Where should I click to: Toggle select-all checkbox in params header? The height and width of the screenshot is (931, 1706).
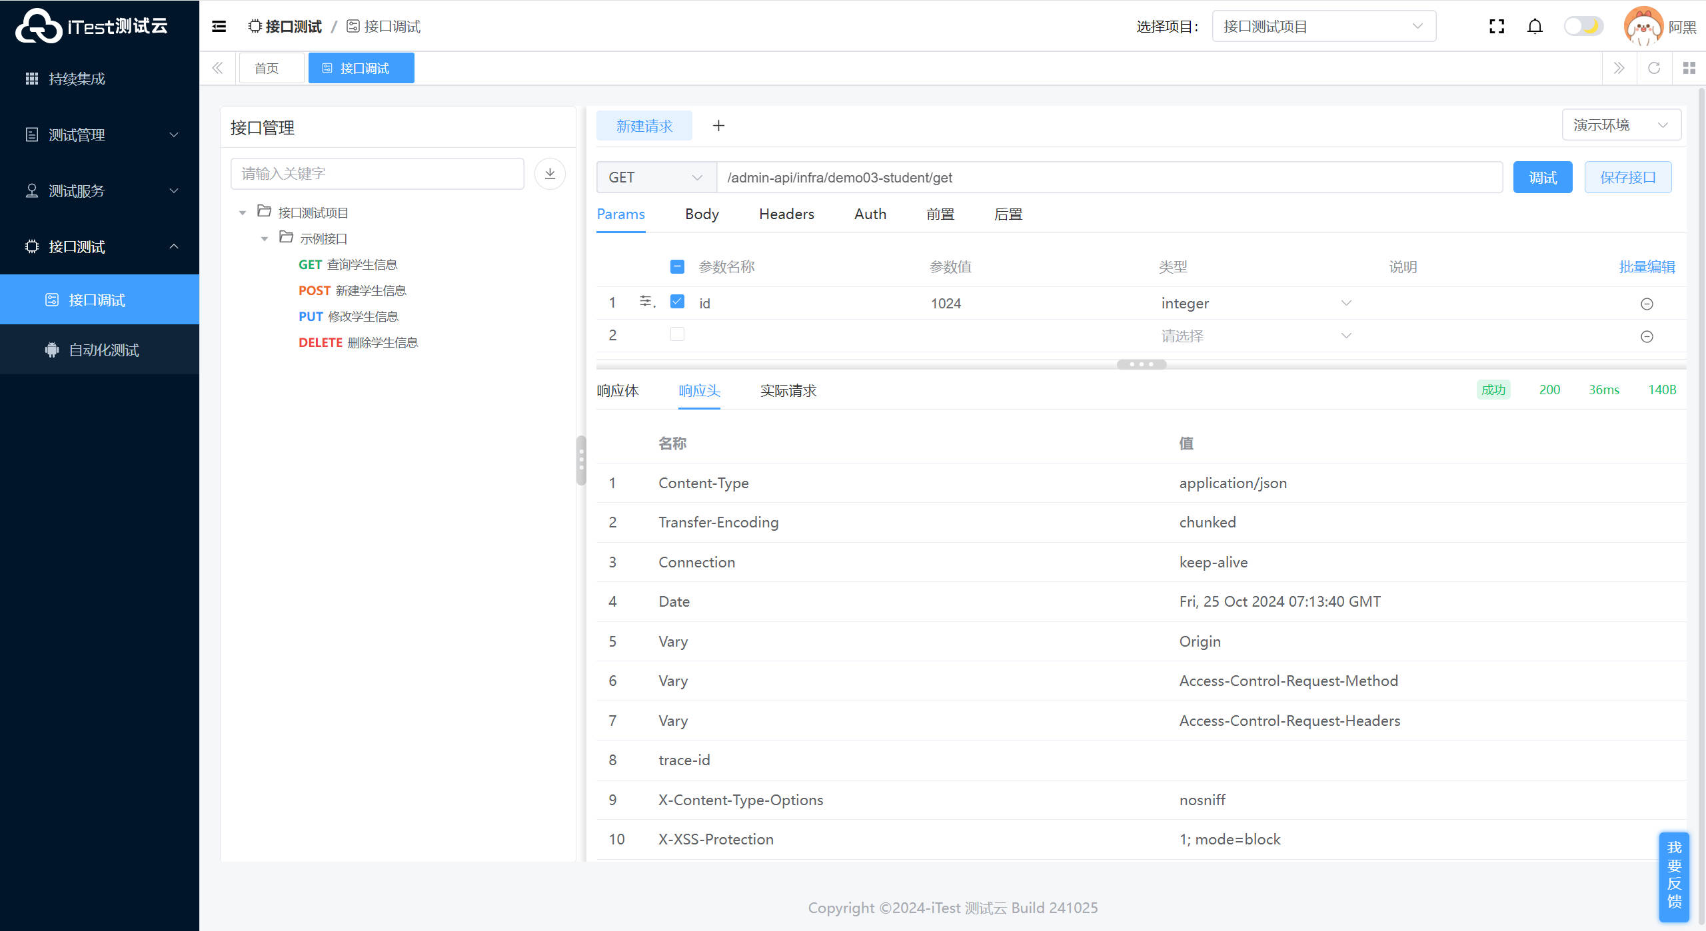pyautogui.click(x=677, y=267)
